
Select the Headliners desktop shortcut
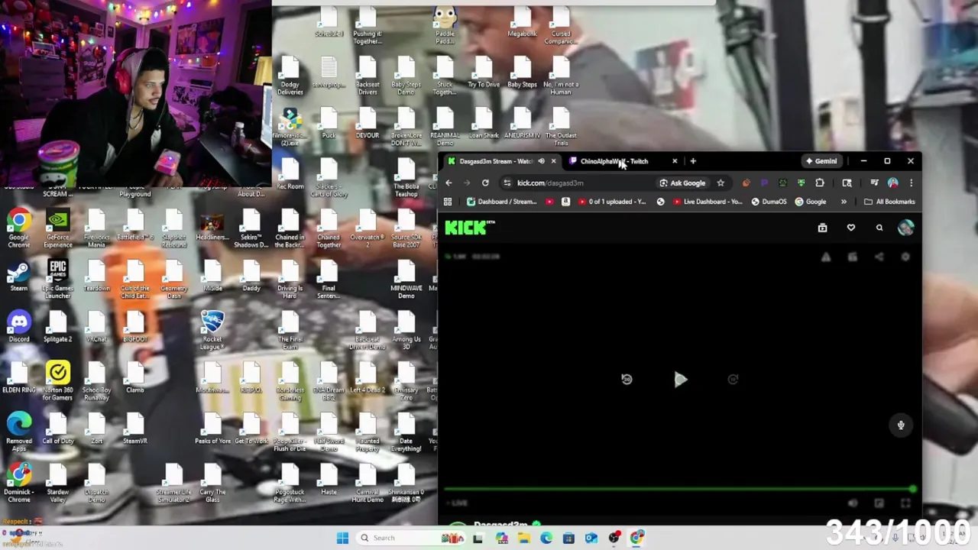point(212,225)
